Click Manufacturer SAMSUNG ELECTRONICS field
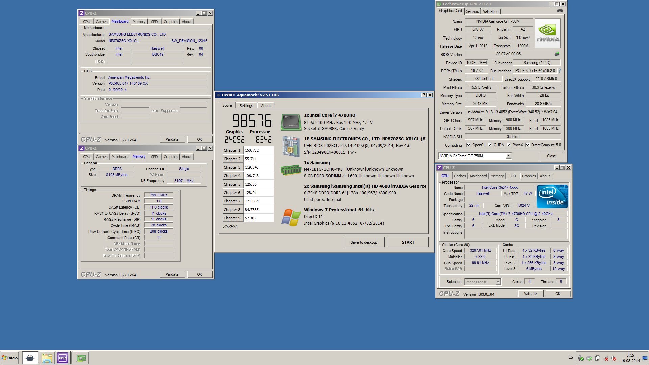This screenshot has width=649, height=365. click(157, 34)
